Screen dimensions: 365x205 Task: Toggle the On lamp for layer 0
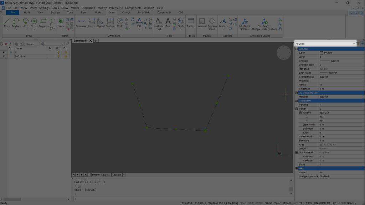(58, 52)
